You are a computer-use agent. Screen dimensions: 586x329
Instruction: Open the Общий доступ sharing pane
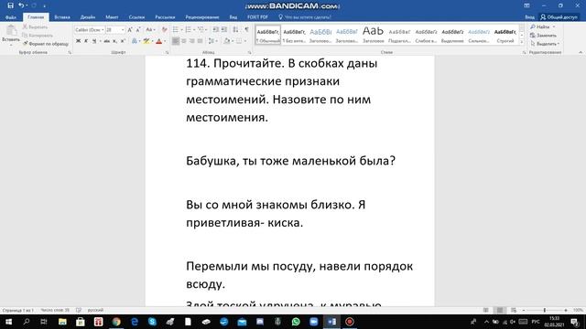(x=559, y=17)
